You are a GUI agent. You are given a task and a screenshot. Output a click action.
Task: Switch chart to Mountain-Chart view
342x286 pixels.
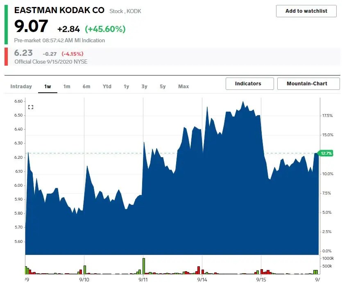coord(308,84)
